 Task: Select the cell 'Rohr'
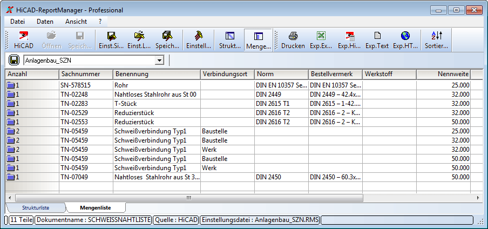click(157, 85)
